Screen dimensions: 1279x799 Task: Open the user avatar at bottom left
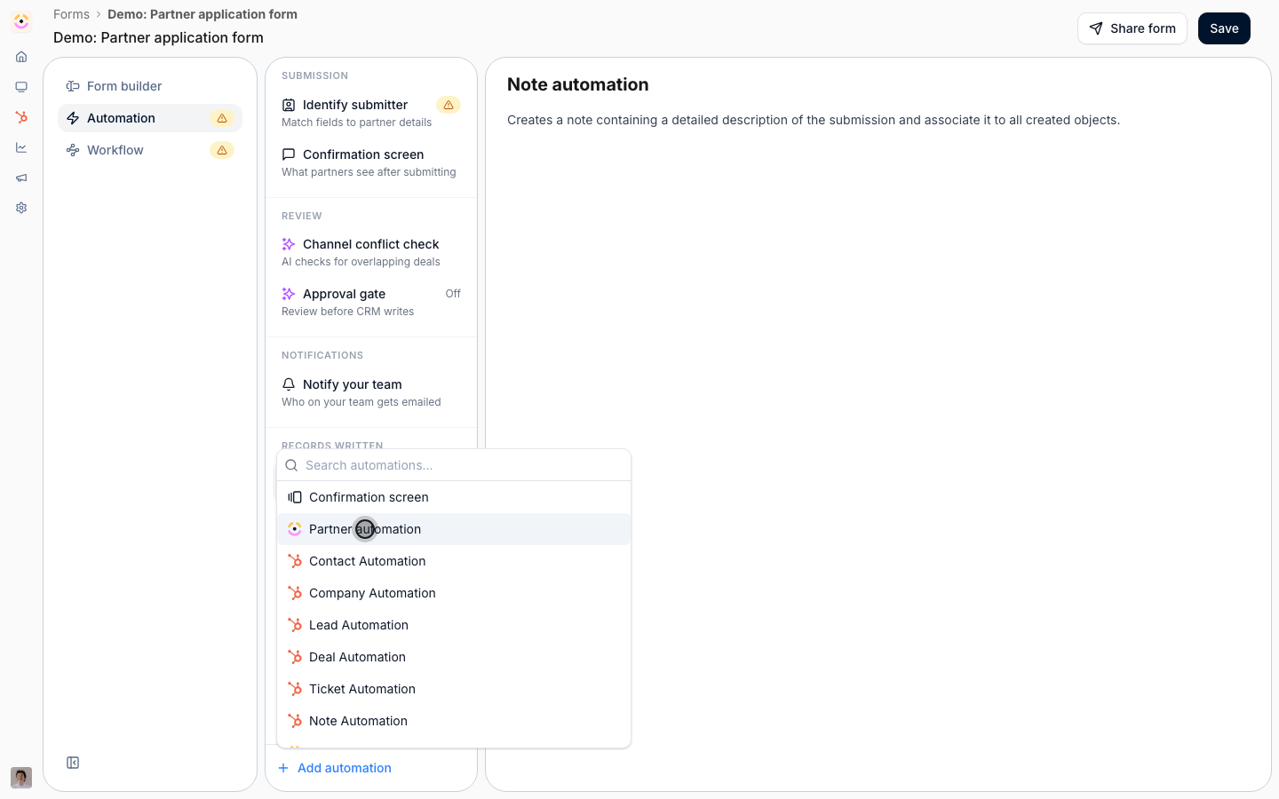(21, 778)
